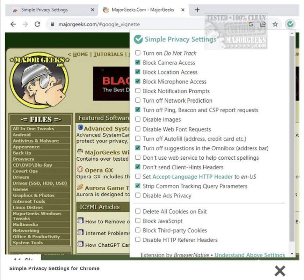Uncheck Block Camera Access
This screenshot has height=280, width=304.
pyautogui.click(x=138, y=62)
